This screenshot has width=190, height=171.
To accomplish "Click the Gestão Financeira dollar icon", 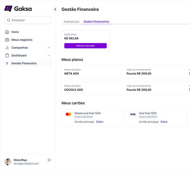I will click(7, 63).
